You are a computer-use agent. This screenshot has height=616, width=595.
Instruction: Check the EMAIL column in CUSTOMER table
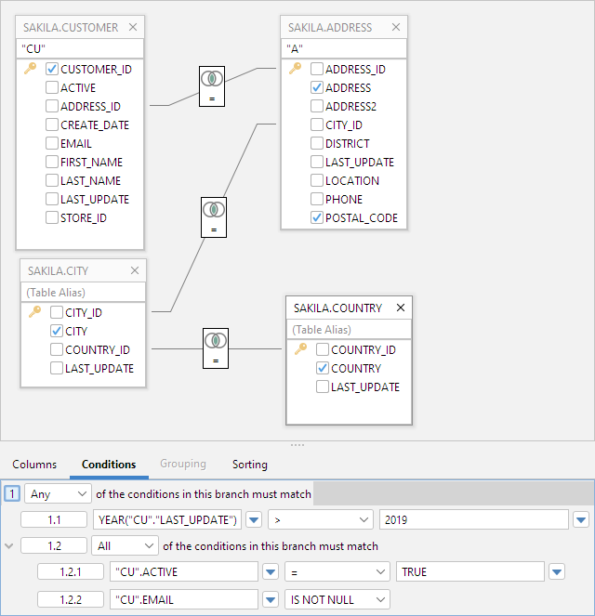52,143
